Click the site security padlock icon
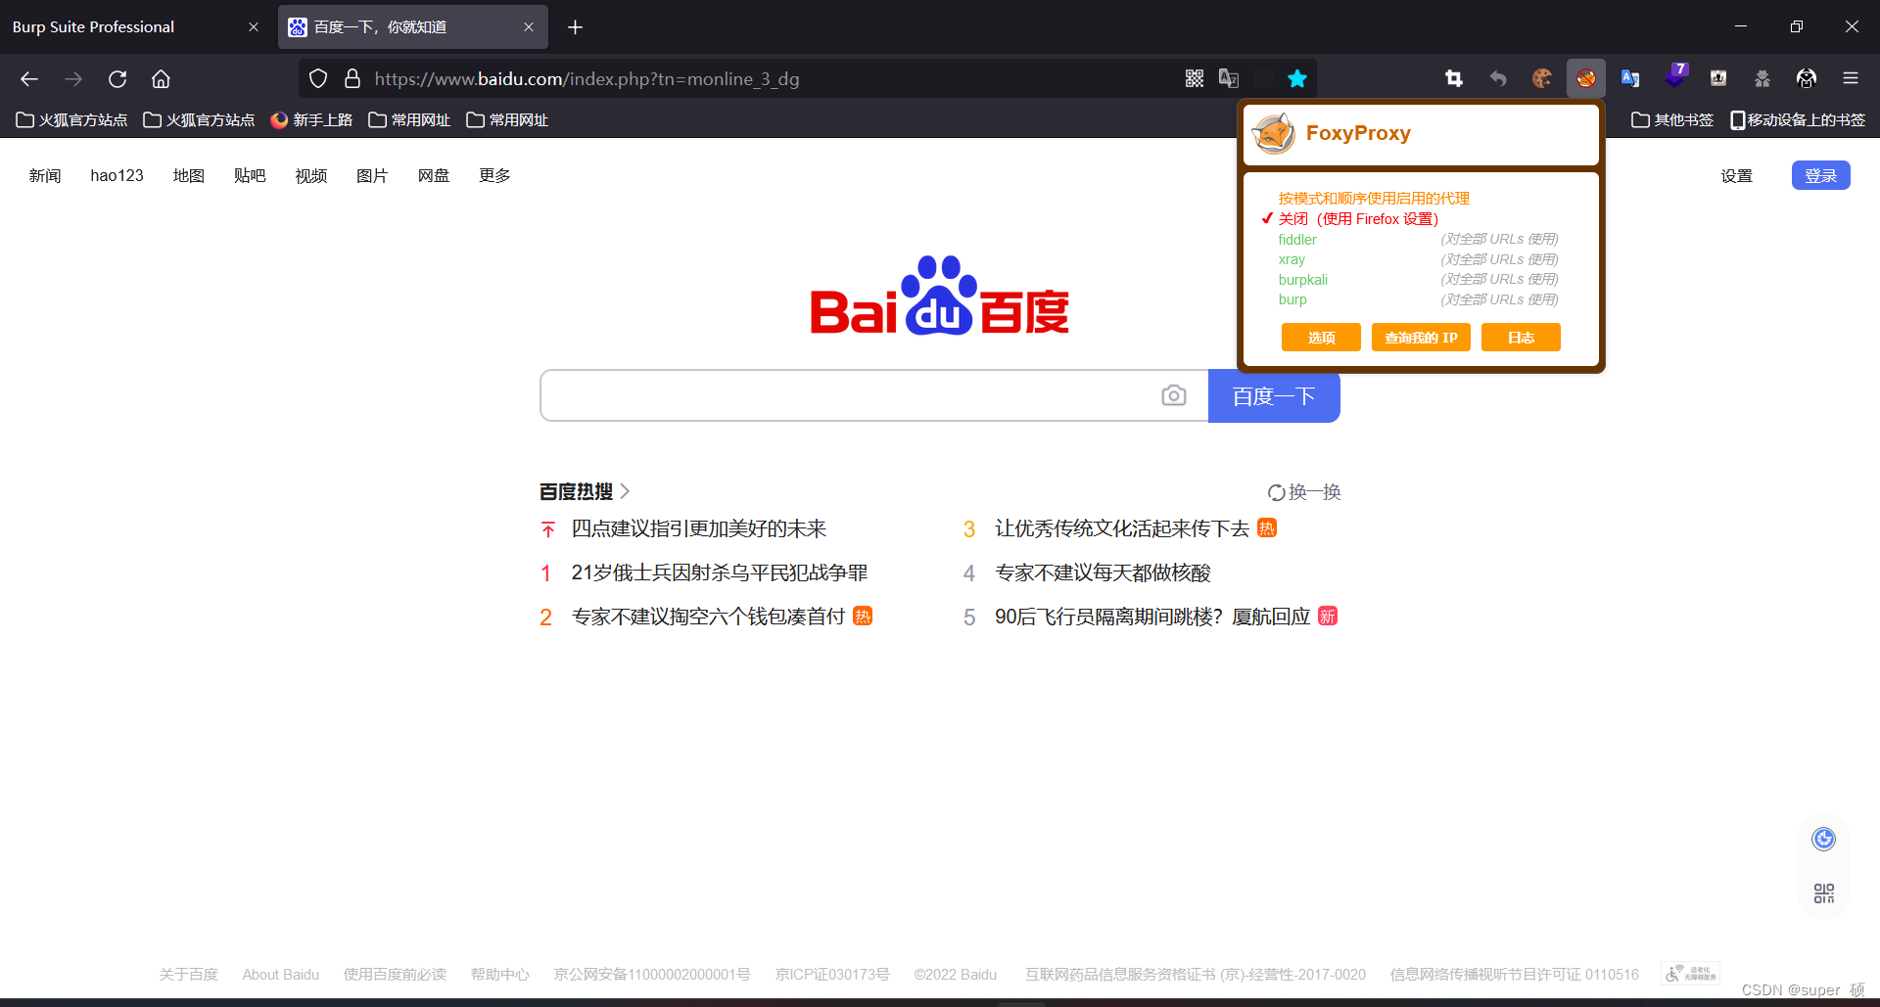This screenshot has height=1007, width=1880. pyautogui.click(x=352, y=79)
